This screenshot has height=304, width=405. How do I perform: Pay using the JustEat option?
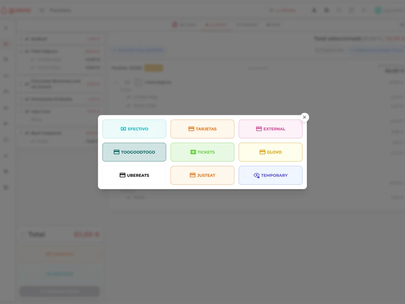coord(202,175)
